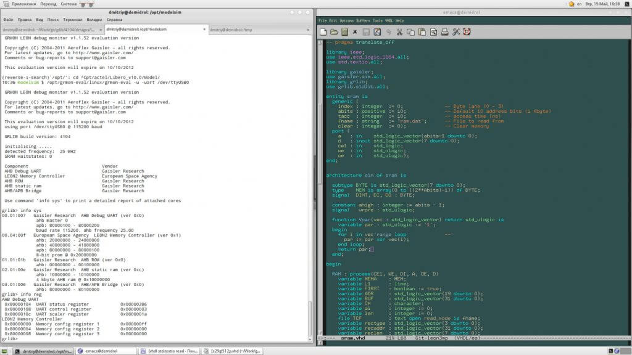Viewport: 632px width, 355px height.
Task: Close the /tmp terminal tab
Action: pyautogui.click(x=307, y=29)
